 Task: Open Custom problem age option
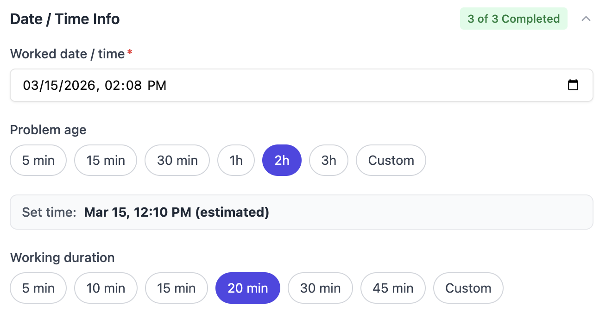[x=391, y=161]
